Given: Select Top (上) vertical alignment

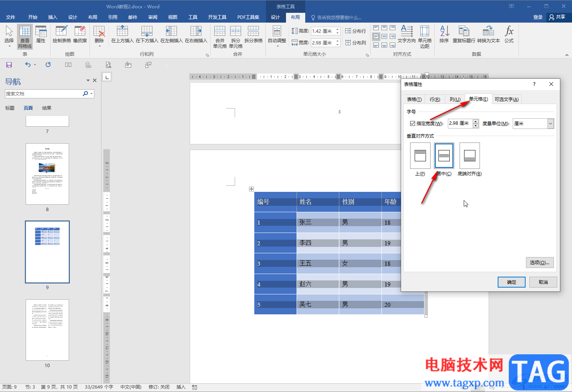Looking at the screenshot, I should coord(420,156).
